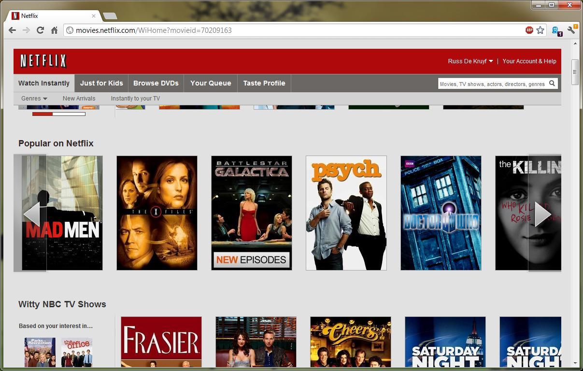Reload the page
The width and height of the screenshot is (583, 371).
point(41,30)
